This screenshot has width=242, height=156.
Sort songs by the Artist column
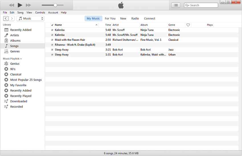(116, 25)
